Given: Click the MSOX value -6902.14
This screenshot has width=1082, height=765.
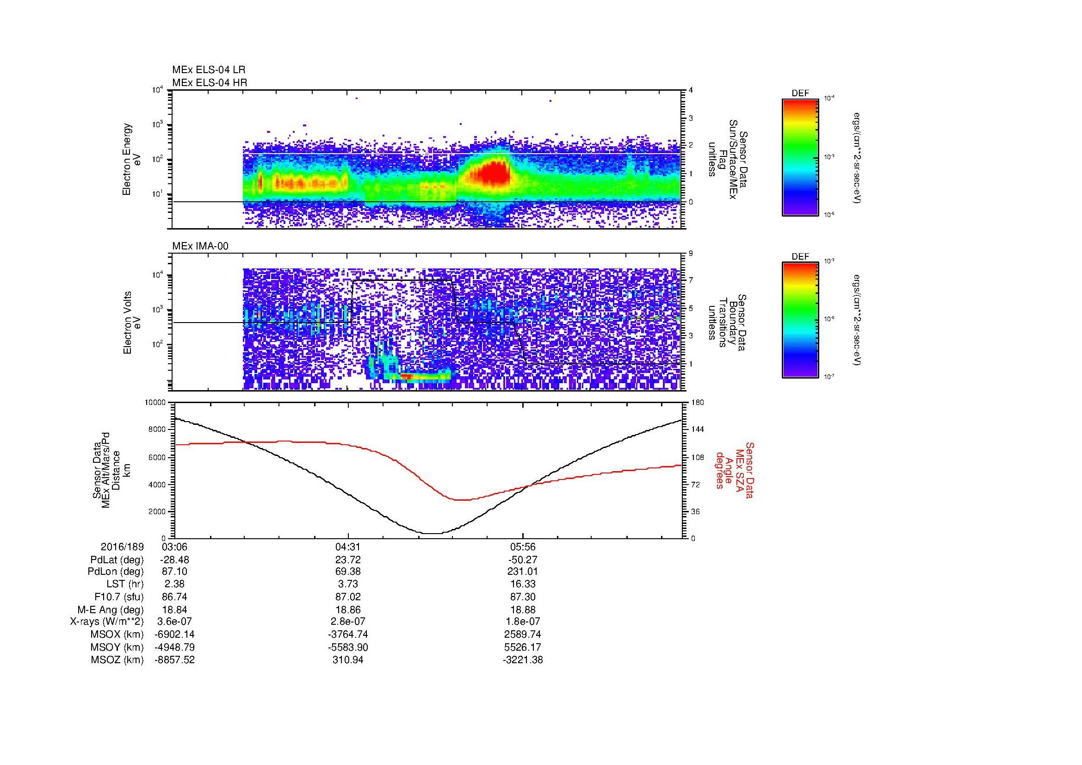Looking at the screenshot, I should [174, 634].
